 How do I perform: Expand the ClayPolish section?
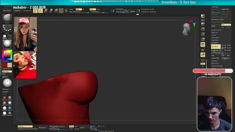point(215,40)
